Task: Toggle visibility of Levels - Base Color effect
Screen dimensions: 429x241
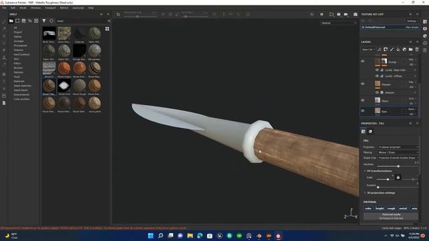Action: tap(377, 70)
